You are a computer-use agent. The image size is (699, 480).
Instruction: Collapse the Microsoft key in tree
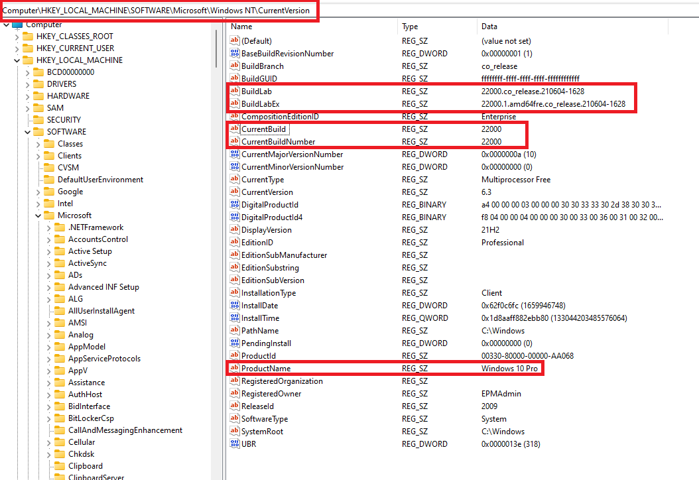point(38,215)
